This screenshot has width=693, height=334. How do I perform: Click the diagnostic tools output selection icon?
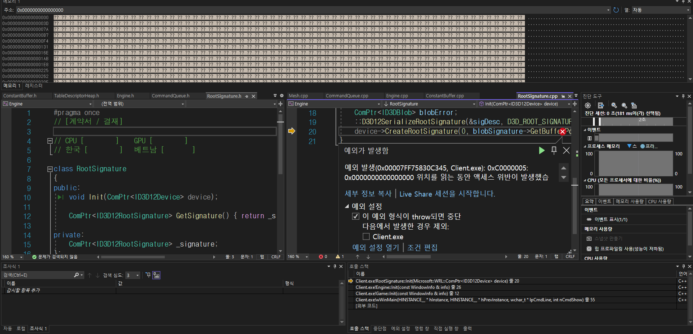tap(601, 105)
